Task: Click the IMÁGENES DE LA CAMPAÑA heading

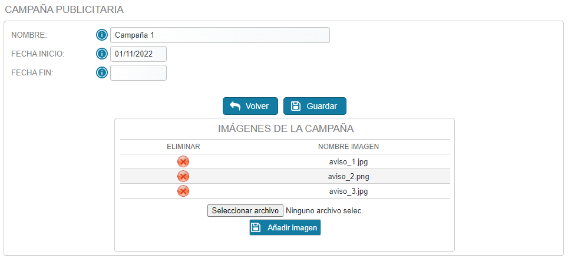Action: pyautogui.click(x=286, y=128)
